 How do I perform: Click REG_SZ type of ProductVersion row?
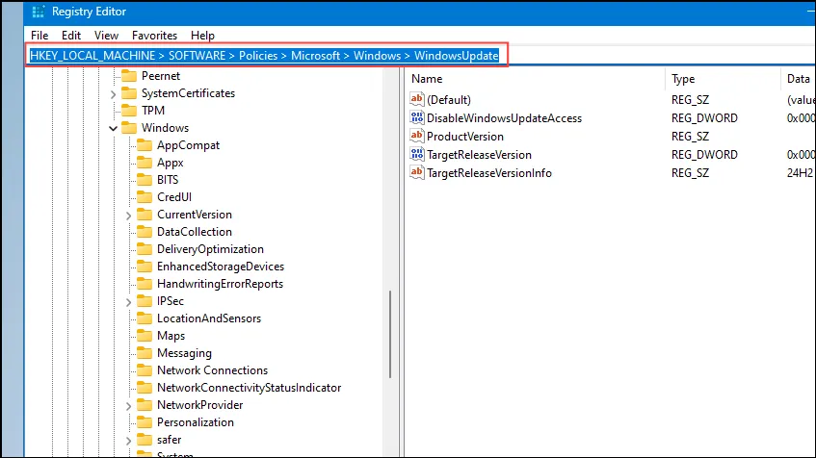[690, 137]
